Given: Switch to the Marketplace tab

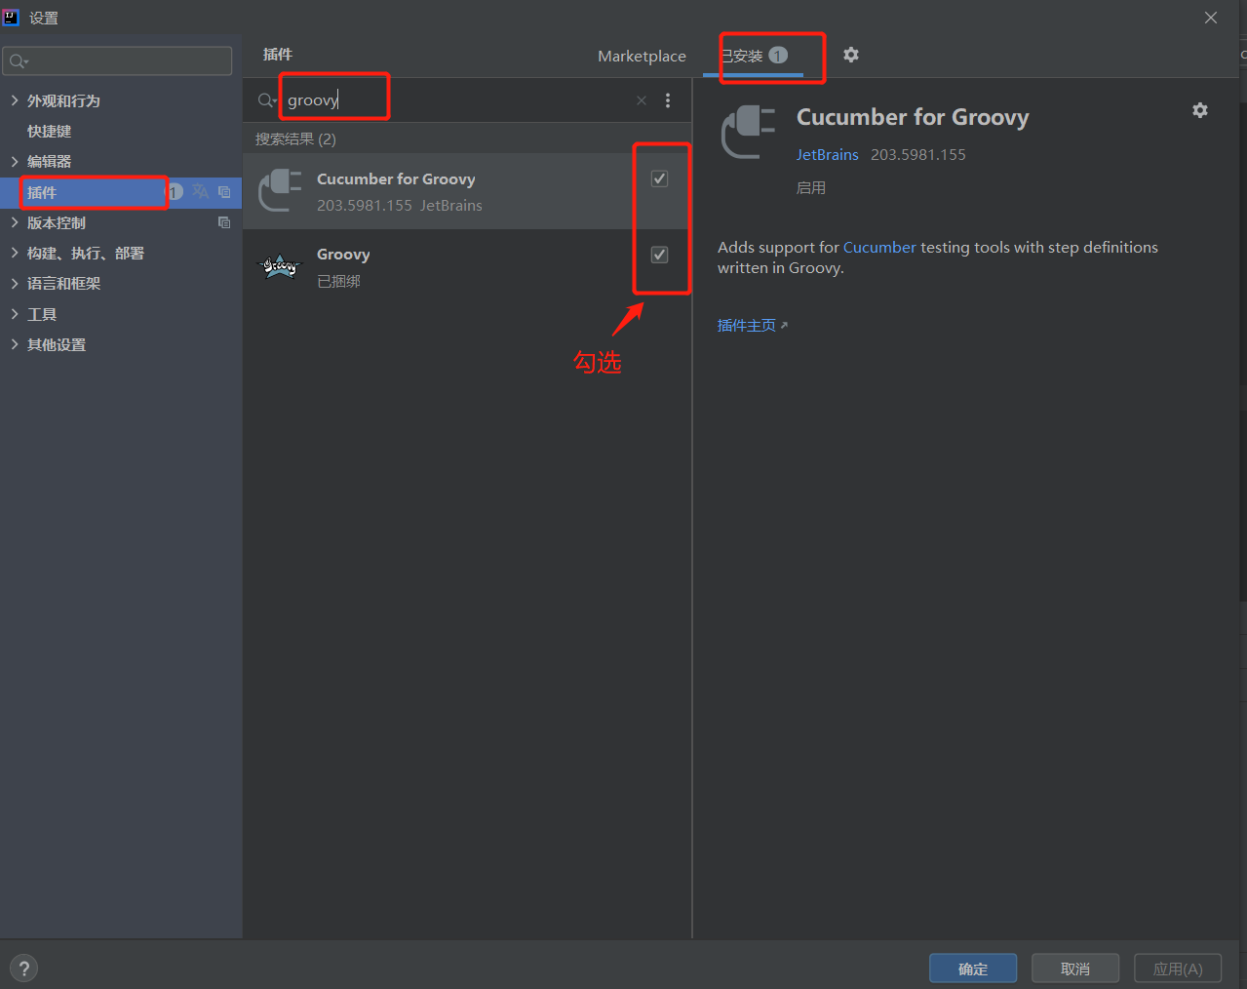Looking at the screenshot, I should coord(642,56).
